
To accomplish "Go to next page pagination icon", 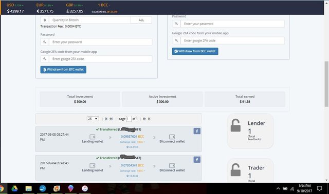I will point(144,119).
